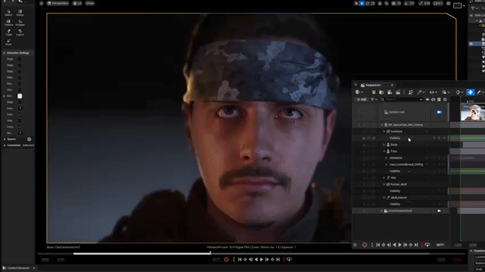Screen dimensions: 485x272
Task: Toggle the second checked blue Animation Settings checkbox
Action: point(19,127)
